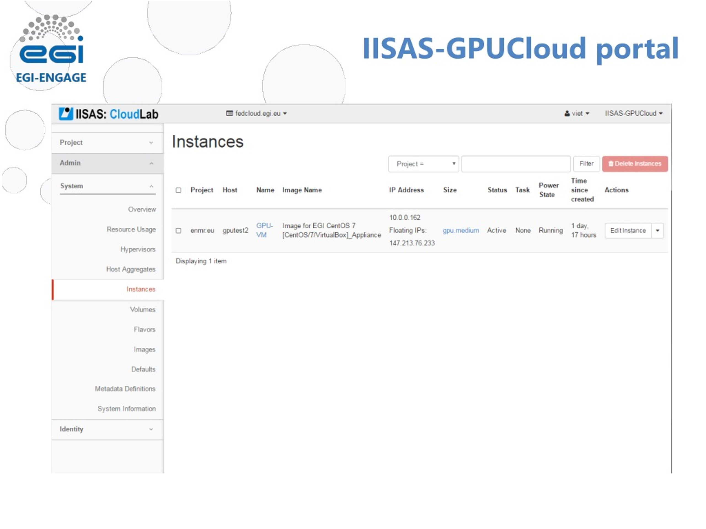Click the Status column header
The image size is (706, 529).
tap(497, 190)
